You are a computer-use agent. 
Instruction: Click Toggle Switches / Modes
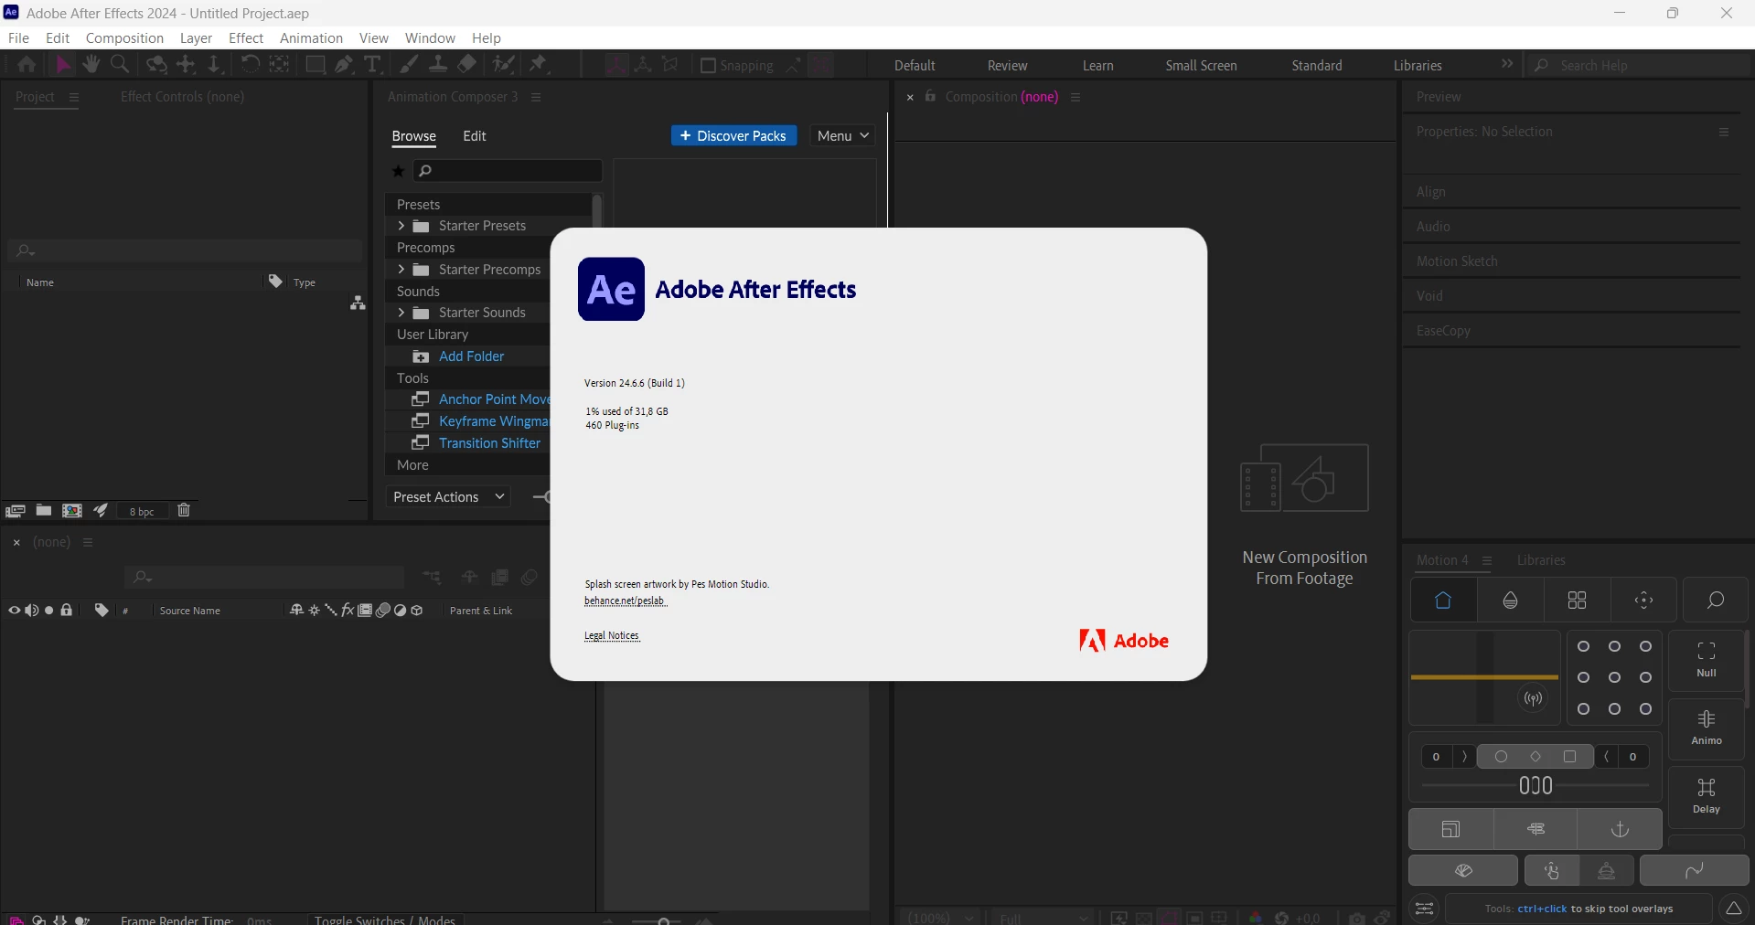[385, 920]
